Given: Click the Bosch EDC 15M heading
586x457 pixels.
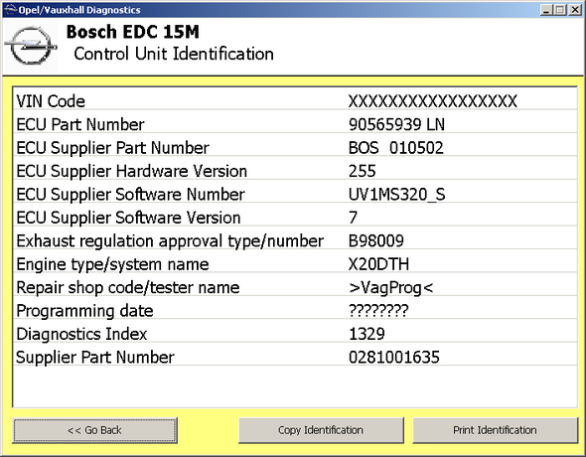Looking at the screenshot, I should pos(133,32).
